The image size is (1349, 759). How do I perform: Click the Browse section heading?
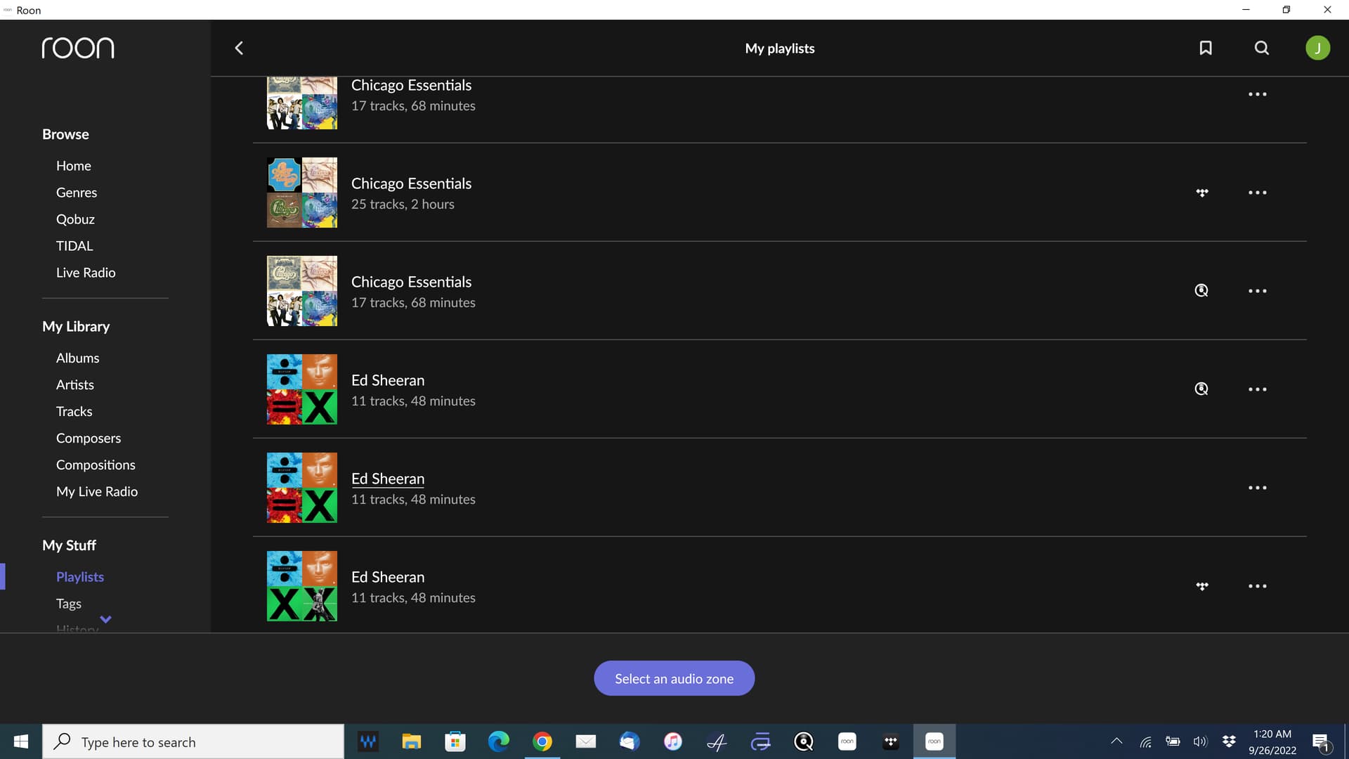click(65, 134)
